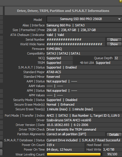The image size is (122, 157).
Task: Click AAM status 'Not supported'
Action: coord(57,81)
